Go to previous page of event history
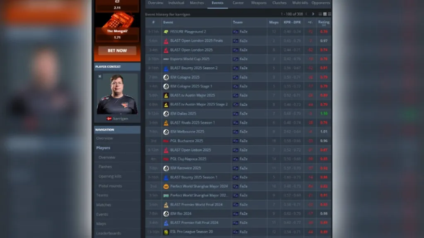Screen dimensions: 424x238 pos(306,14)
